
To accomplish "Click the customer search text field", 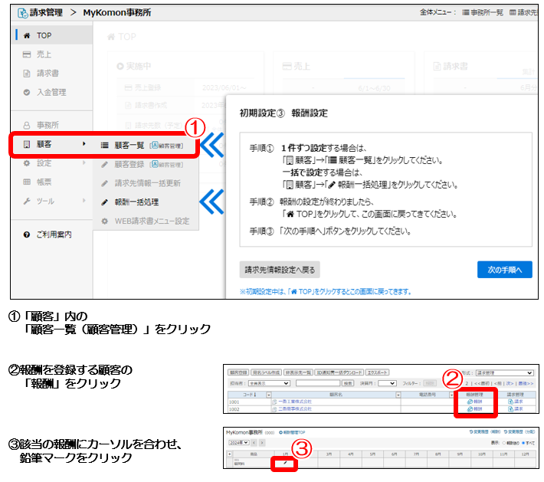I will [x=317, y=382].
